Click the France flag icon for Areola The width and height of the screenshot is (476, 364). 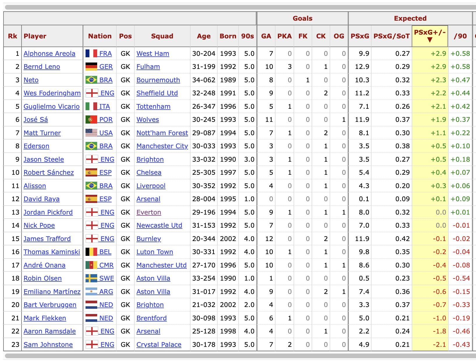(x=91, y=53)
